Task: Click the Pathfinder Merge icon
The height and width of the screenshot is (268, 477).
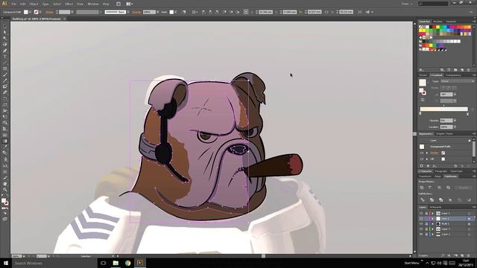Action: click(440, 200)
